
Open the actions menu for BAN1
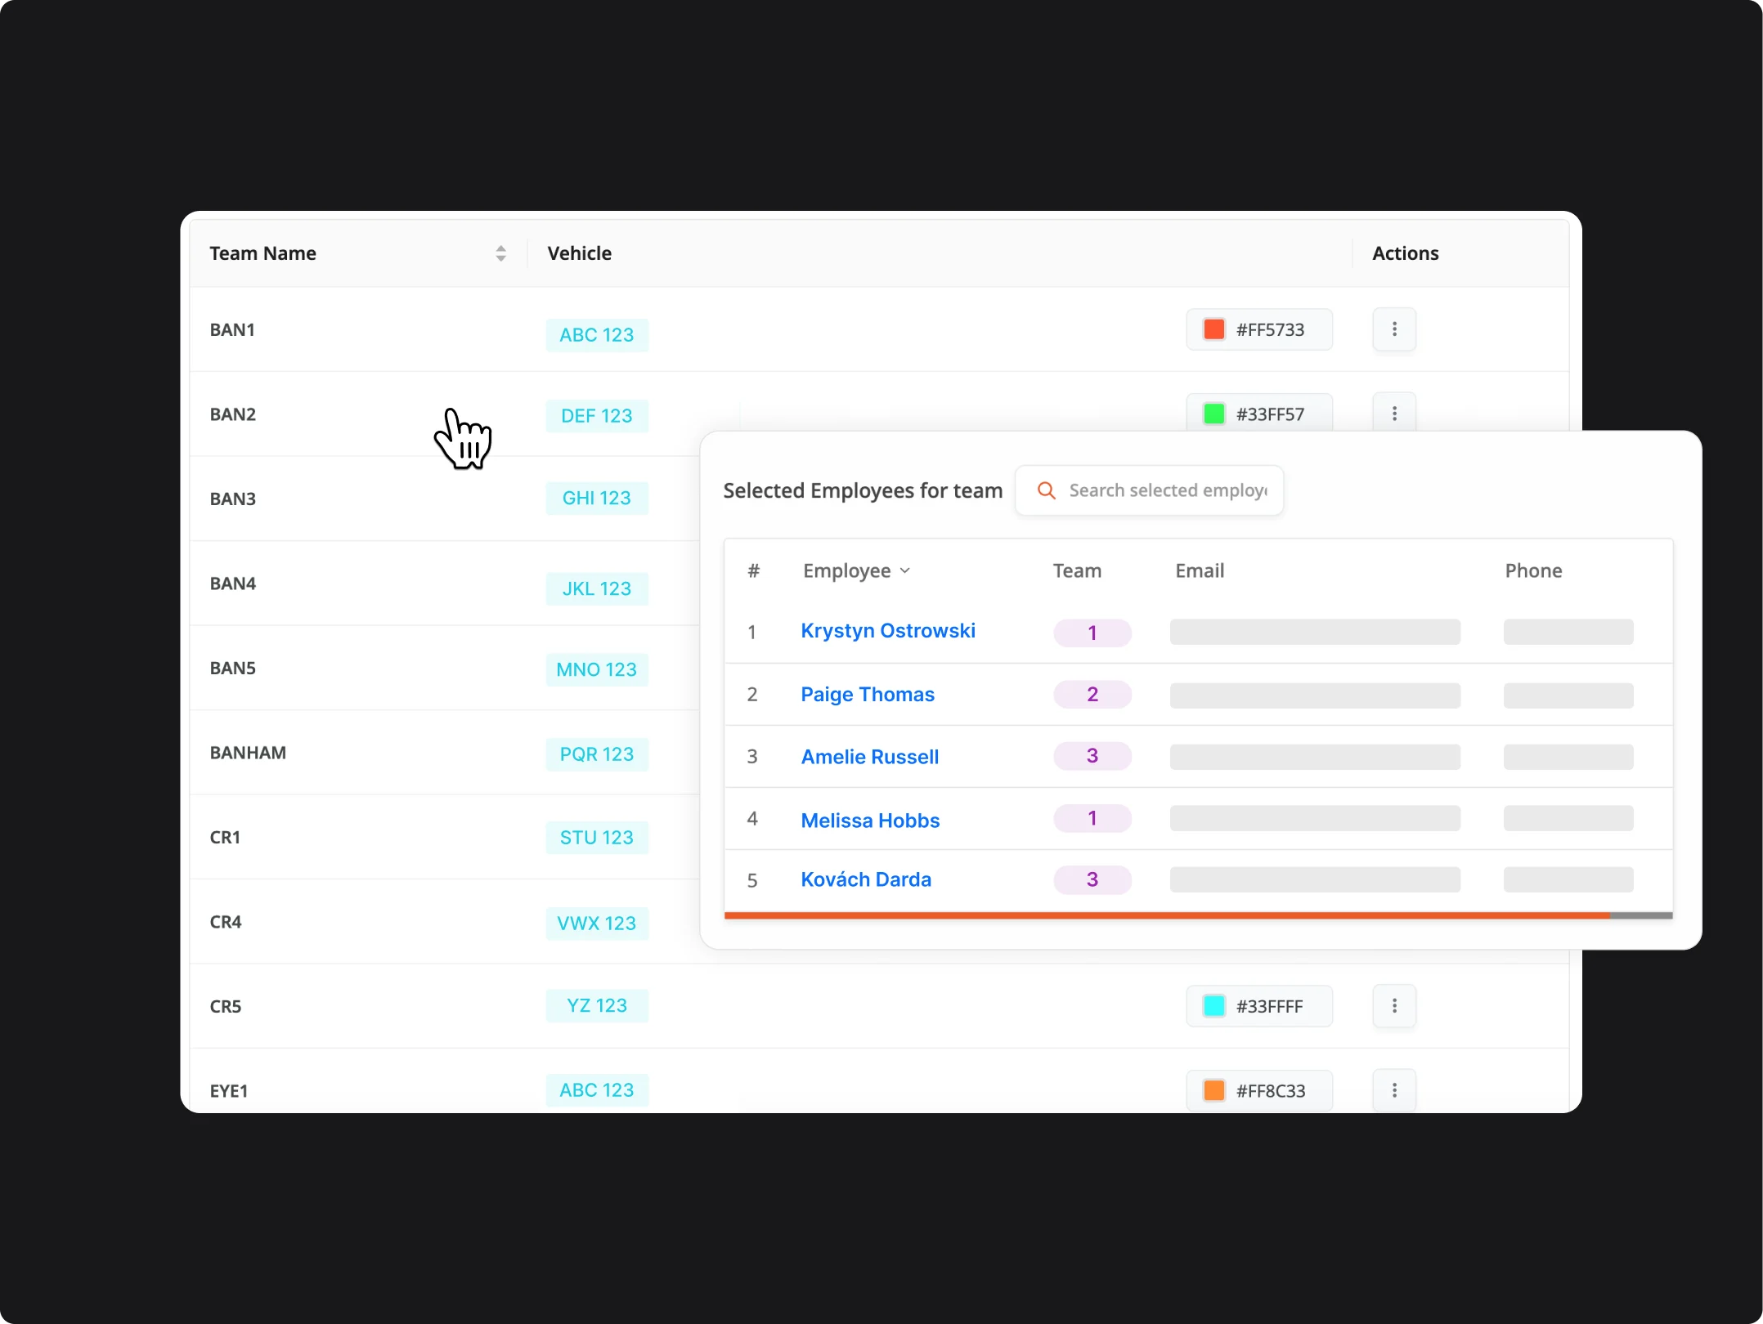[1393, 329]
